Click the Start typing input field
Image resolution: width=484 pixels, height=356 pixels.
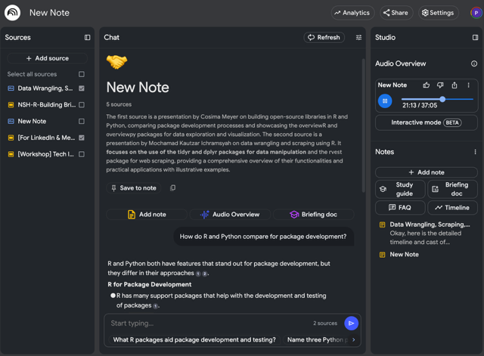coord(210,323)
